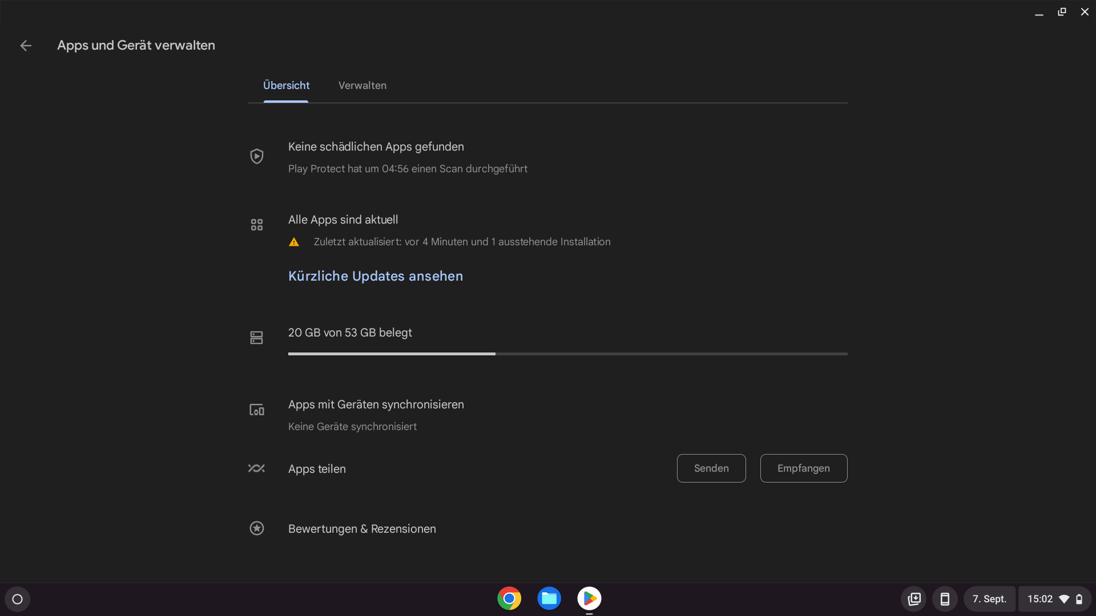Open Kürzliche Updates ansehen link
This screenshot has height=616, width=1096.
click(376, 276)
